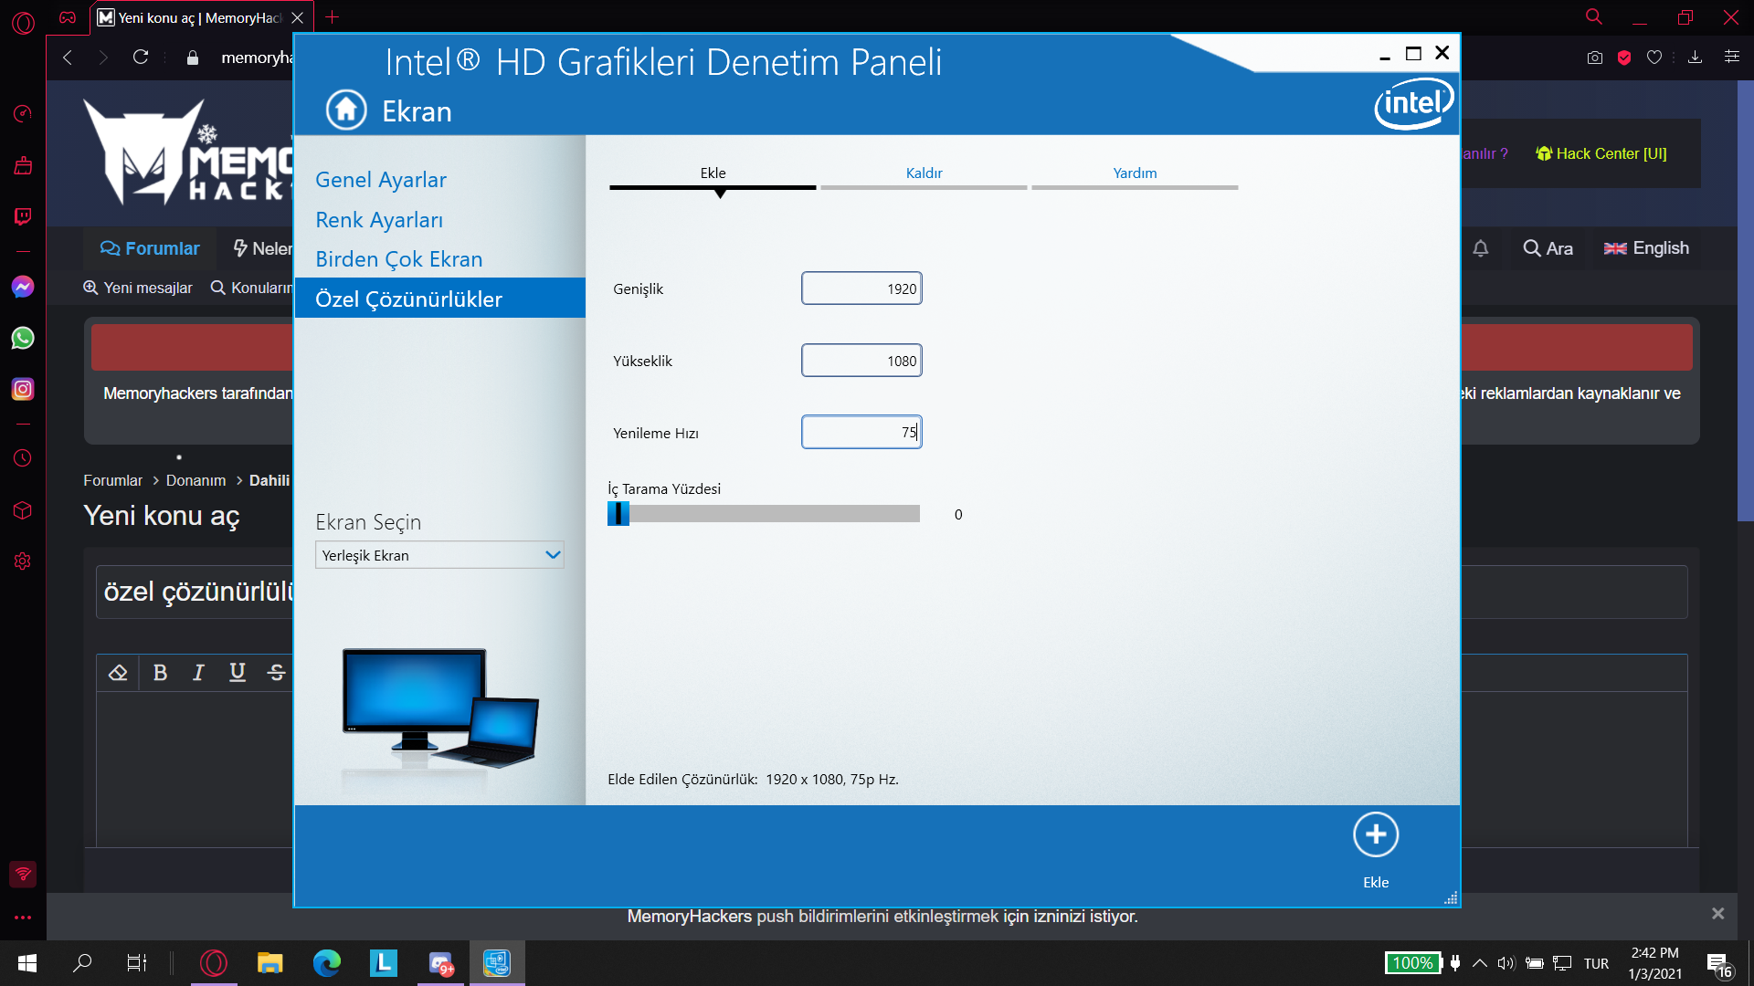Click underline formatting in forum editor
This screenshot has width=1754, height=986.
click(238, 673)
